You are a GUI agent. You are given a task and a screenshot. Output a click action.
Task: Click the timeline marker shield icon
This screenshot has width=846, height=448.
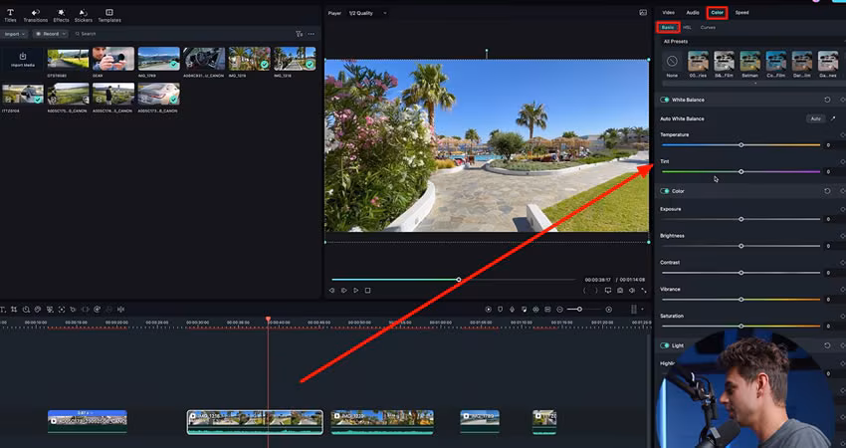(x=501, y=310)
